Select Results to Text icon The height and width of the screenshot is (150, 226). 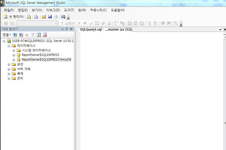click(x=130, y=23)
